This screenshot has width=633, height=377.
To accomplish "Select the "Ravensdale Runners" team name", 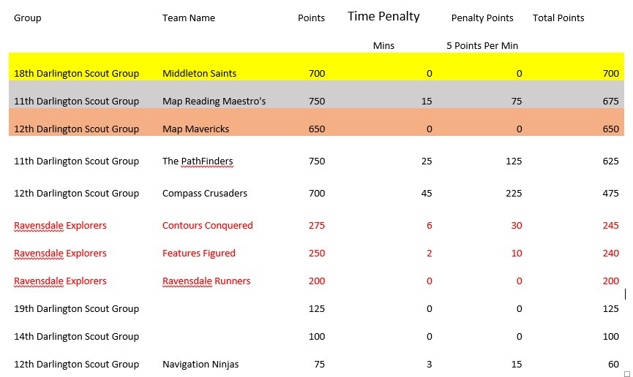I will pos(206,281).
